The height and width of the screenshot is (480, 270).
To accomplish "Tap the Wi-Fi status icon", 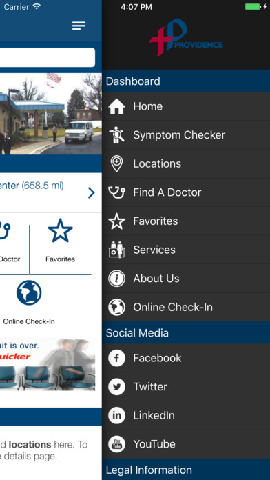I will coord(37,6).
